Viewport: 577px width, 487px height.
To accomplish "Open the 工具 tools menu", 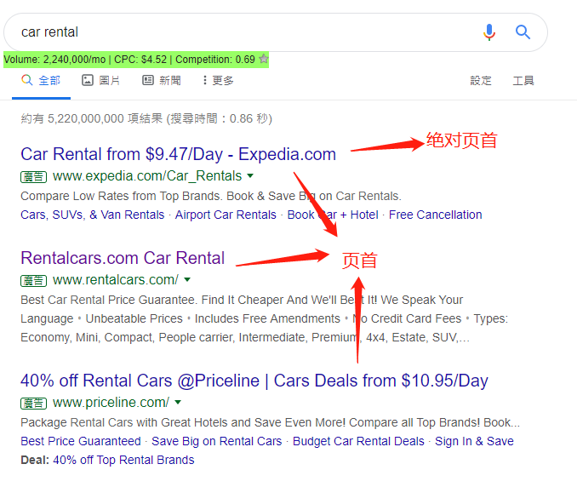I will 523,80.
